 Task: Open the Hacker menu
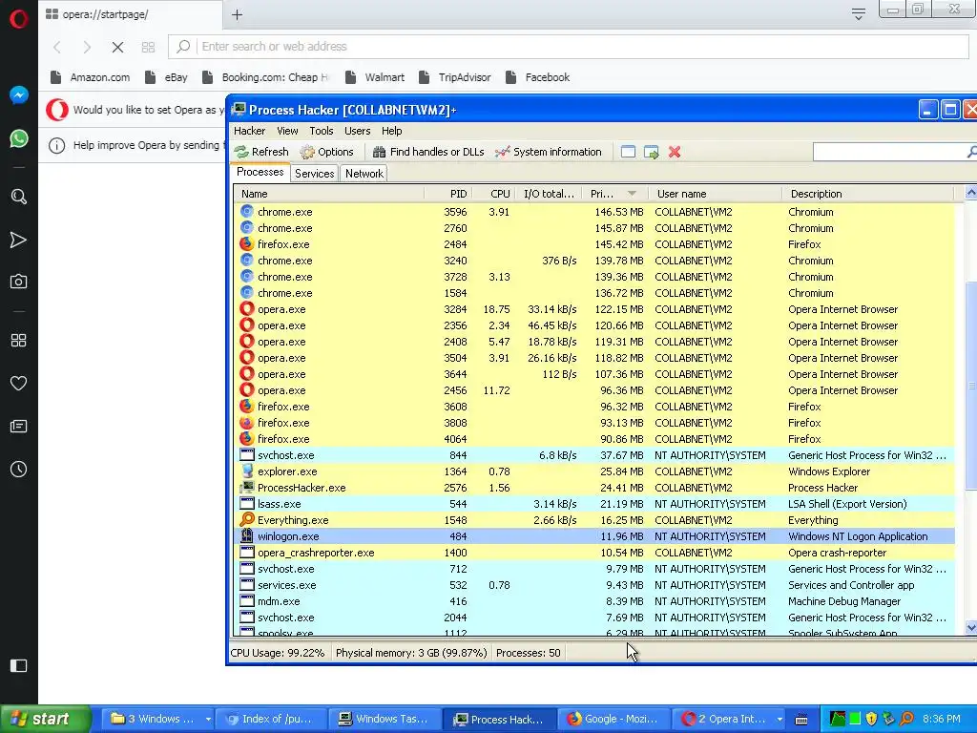249,131
